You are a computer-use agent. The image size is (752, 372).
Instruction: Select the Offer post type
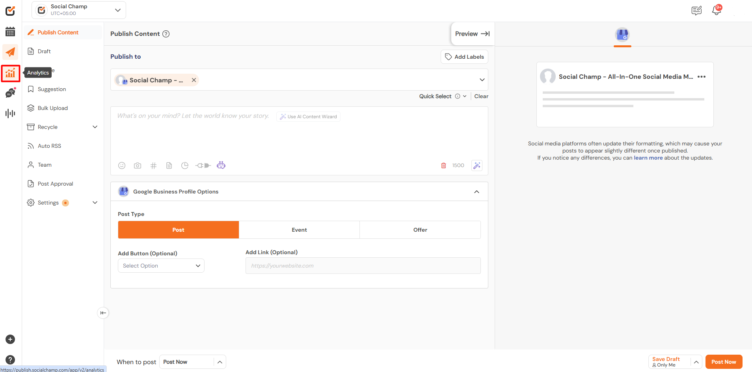[x=420, y=230]
